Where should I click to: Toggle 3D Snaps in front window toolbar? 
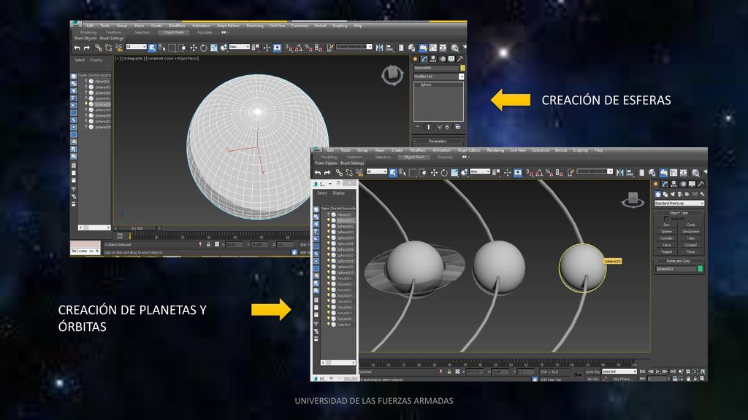point(529,172)
